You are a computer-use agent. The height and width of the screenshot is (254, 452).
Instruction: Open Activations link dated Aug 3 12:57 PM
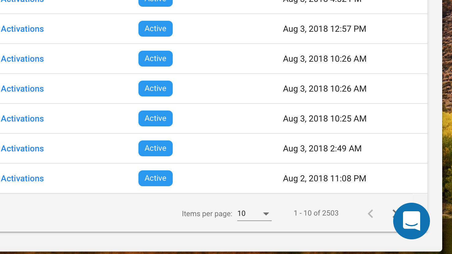click(x=22, y=29)
